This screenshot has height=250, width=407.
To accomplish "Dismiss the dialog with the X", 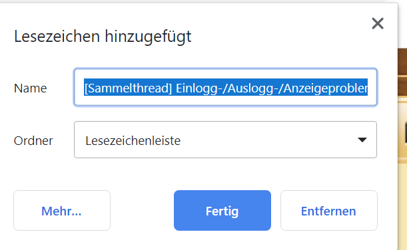I will click(x=378, y=23).
